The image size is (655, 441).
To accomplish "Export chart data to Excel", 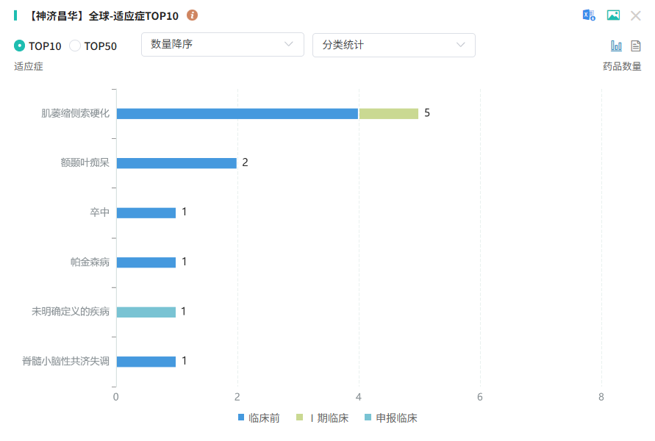I will 589,15.
